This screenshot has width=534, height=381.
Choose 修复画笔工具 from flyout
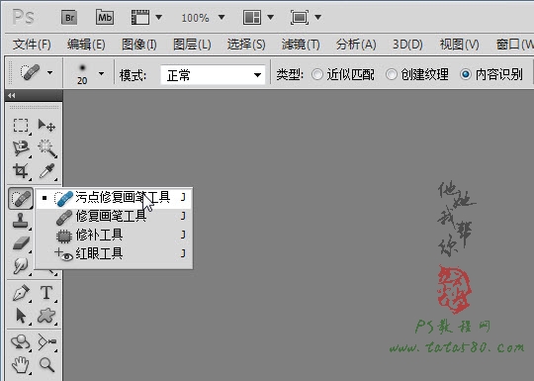(x=114, y=216)
